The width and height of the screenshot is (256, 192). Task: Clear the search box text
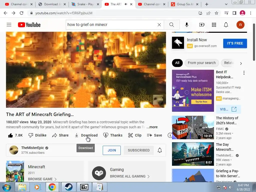[x=159, y=25]
